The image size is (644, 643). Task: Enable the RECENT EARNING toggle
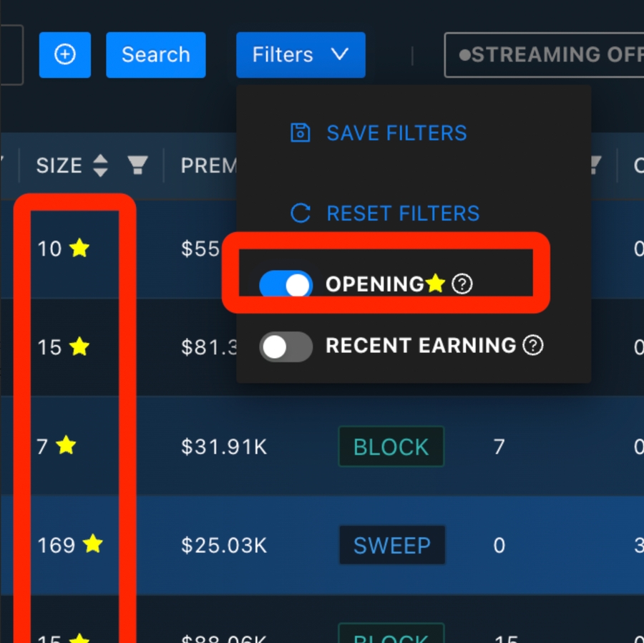[286, 347]
